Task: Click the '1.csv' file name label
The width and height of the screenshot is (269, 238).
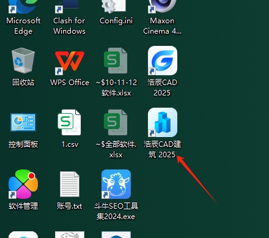Action: [70, 144]
